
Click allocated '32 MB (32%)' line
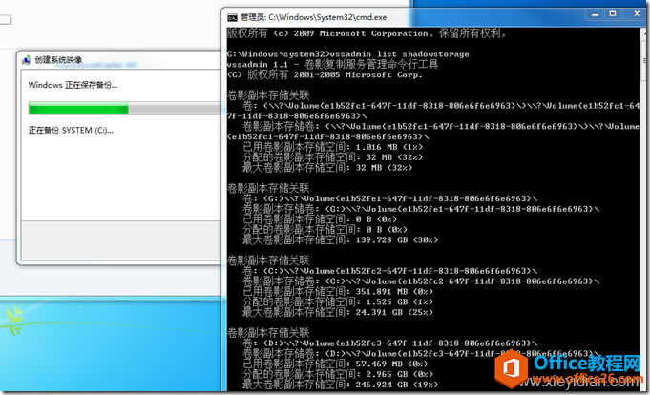[x=332, y=157]
